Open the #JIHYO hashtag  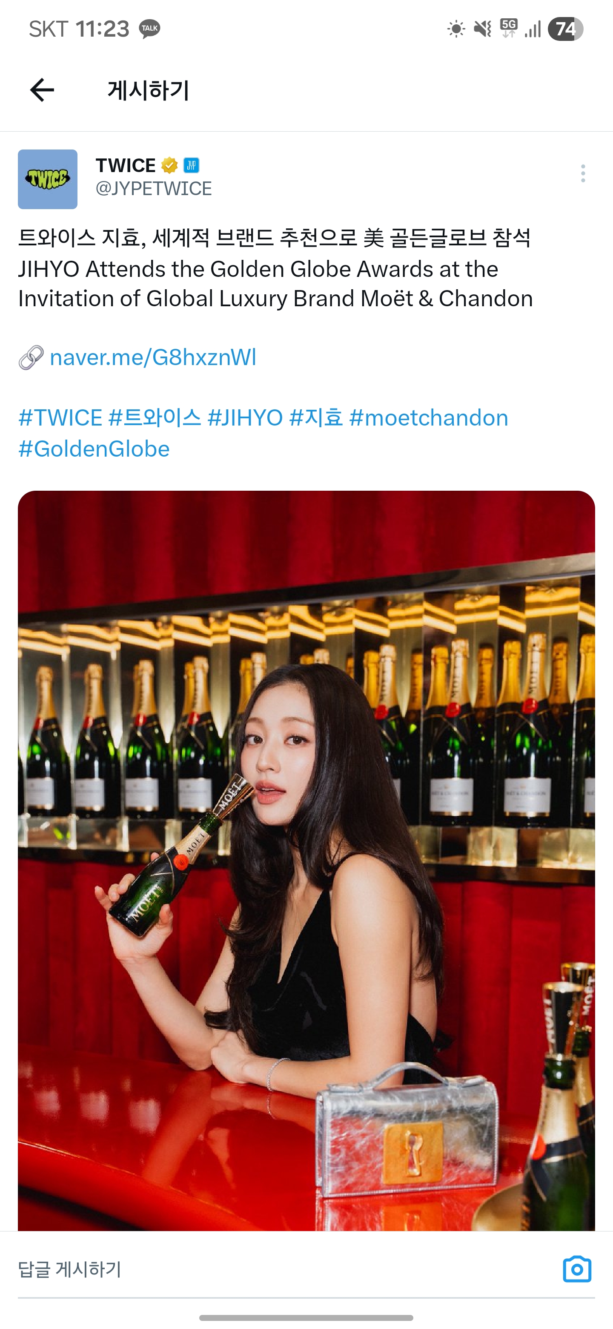245,418
